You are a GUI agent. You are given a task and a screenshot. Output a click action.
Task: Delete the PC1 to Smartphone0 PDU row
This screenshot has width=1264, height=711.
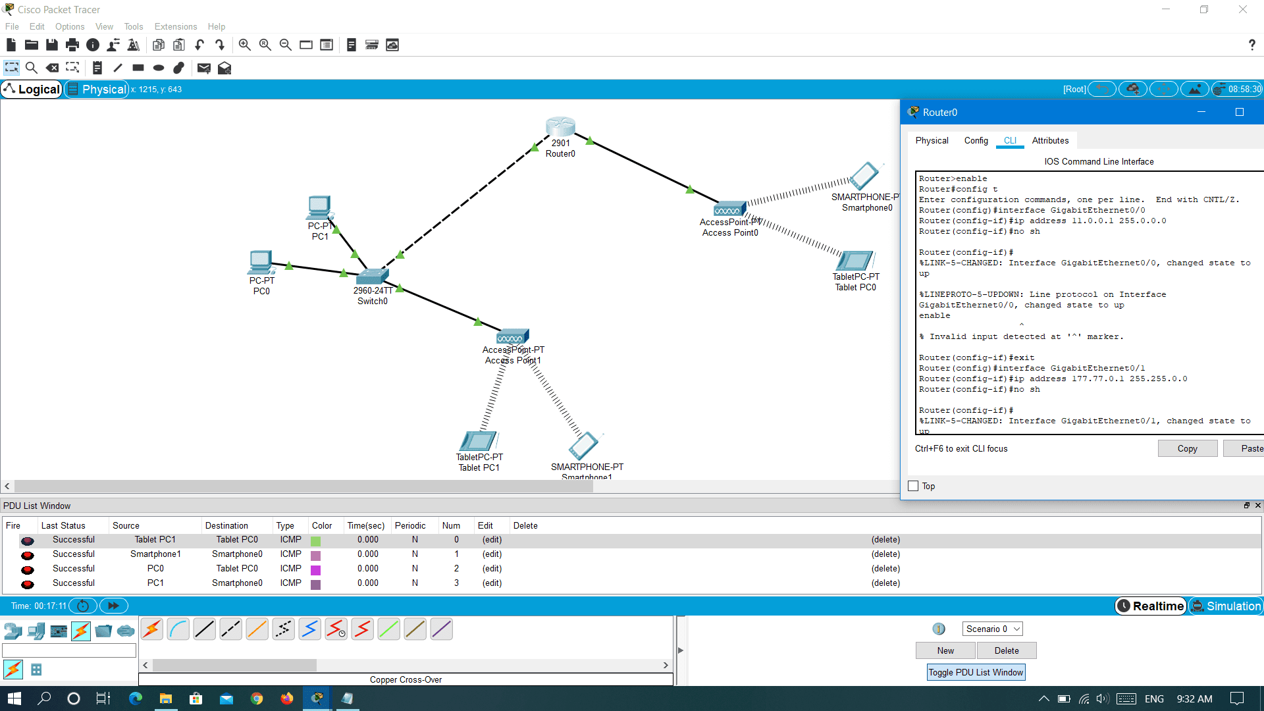click(885, 583)
